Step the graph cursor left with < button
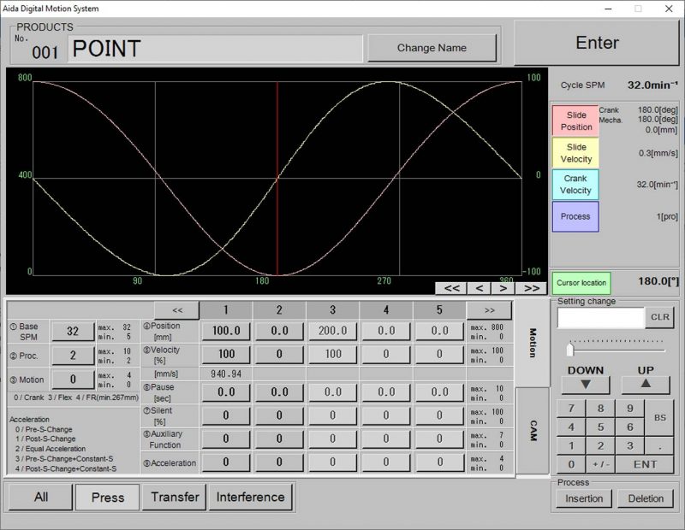The width and height of the screenshot is (685, 530). coord(478,288)
